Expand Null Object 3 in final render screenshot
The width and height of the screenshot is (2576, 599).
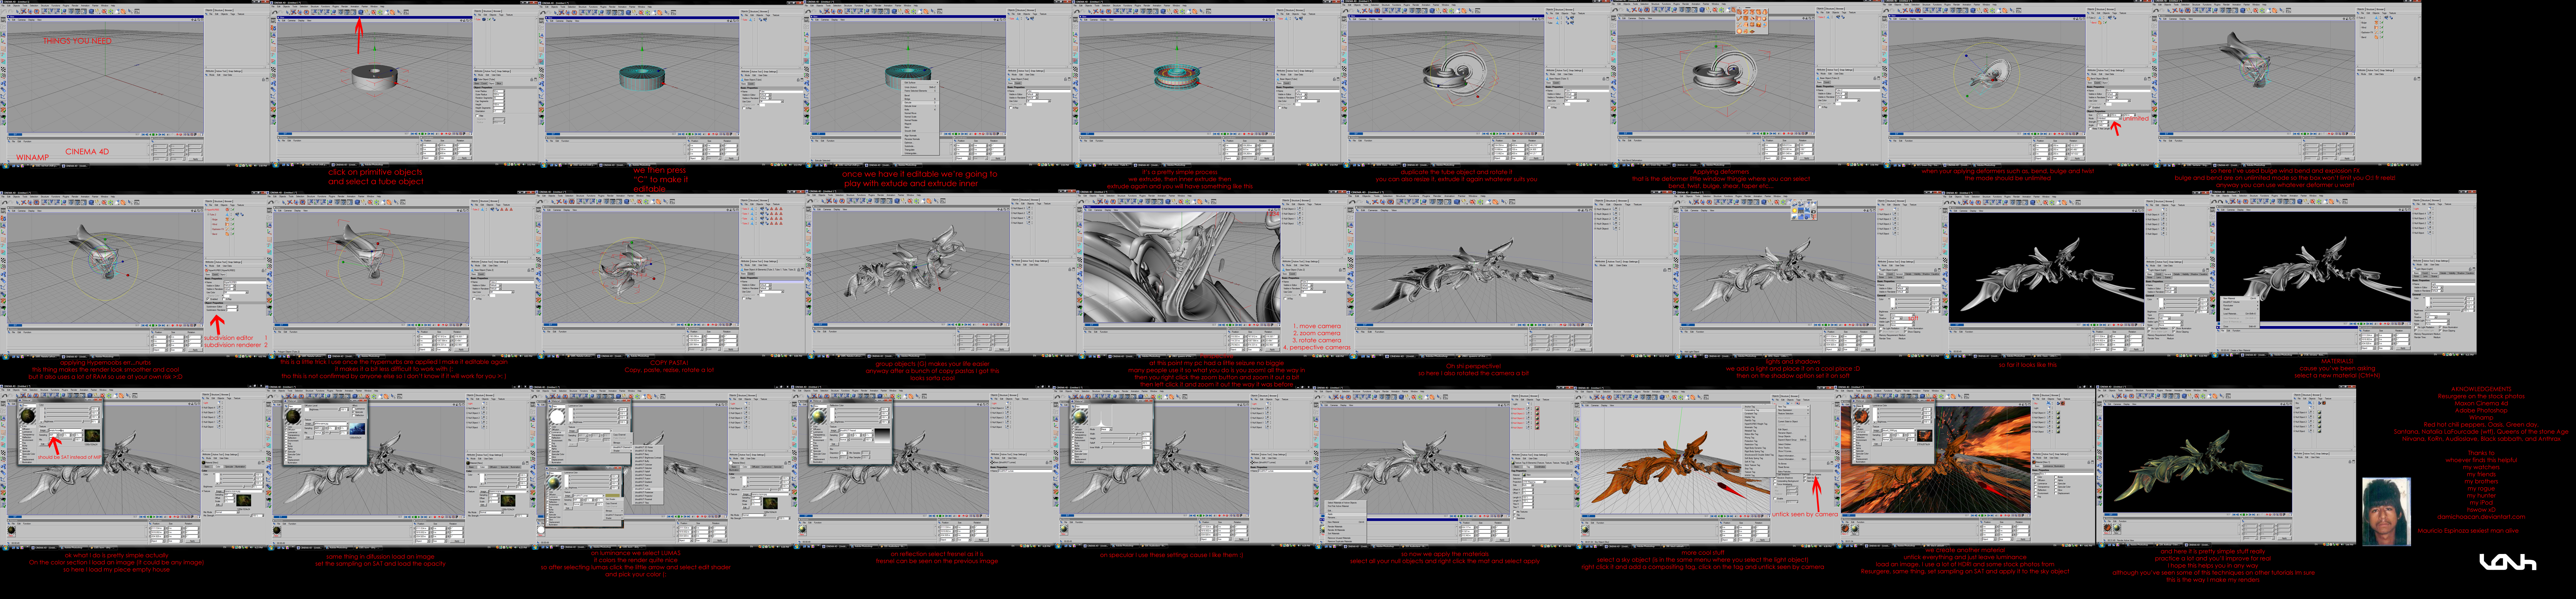[2294, 417]
